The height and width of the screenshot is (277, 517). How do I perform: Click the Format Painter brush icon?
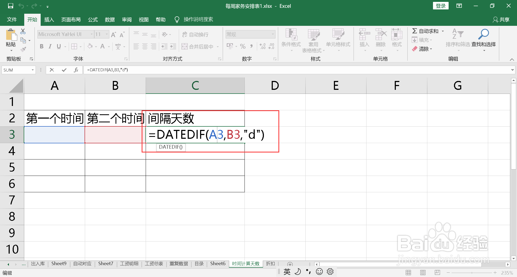click(x=23, y=49)
